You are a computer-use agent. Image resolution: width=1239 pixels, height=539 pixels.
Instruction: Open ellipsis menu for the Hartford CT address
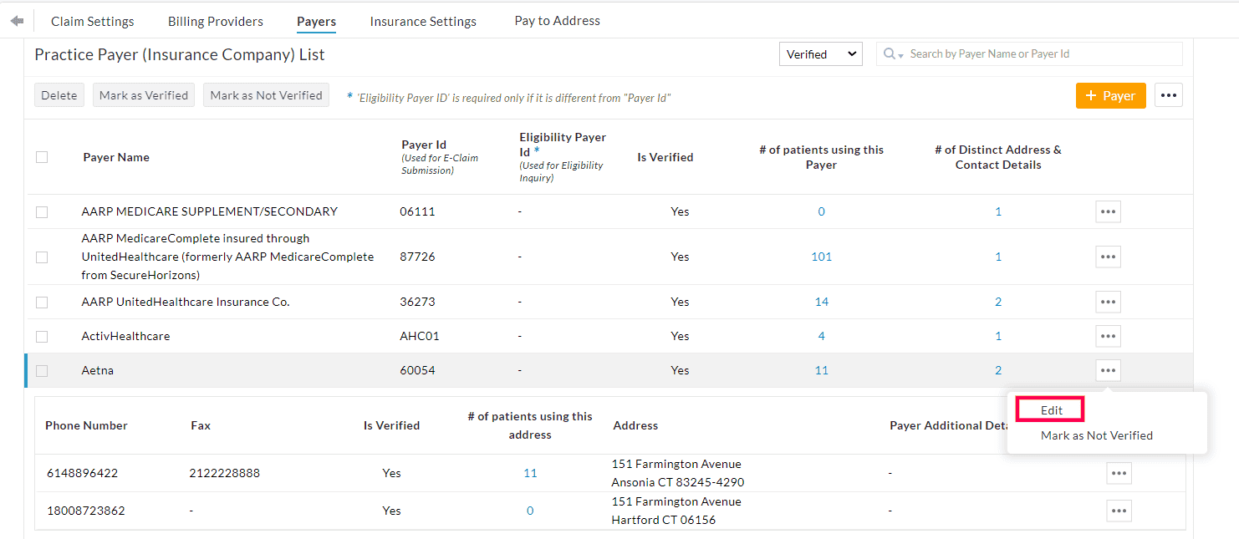coord(1119,511)
